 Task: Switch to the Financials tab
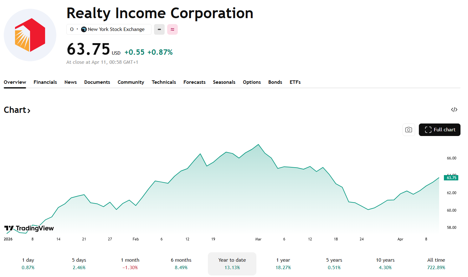click(x=45, y=82)
